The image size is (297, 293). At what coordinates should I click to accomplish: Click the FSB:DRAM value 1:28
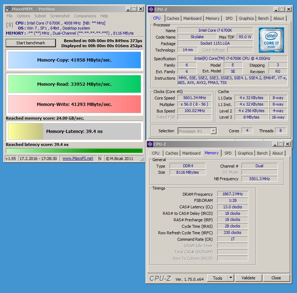[x=233, y=200]
